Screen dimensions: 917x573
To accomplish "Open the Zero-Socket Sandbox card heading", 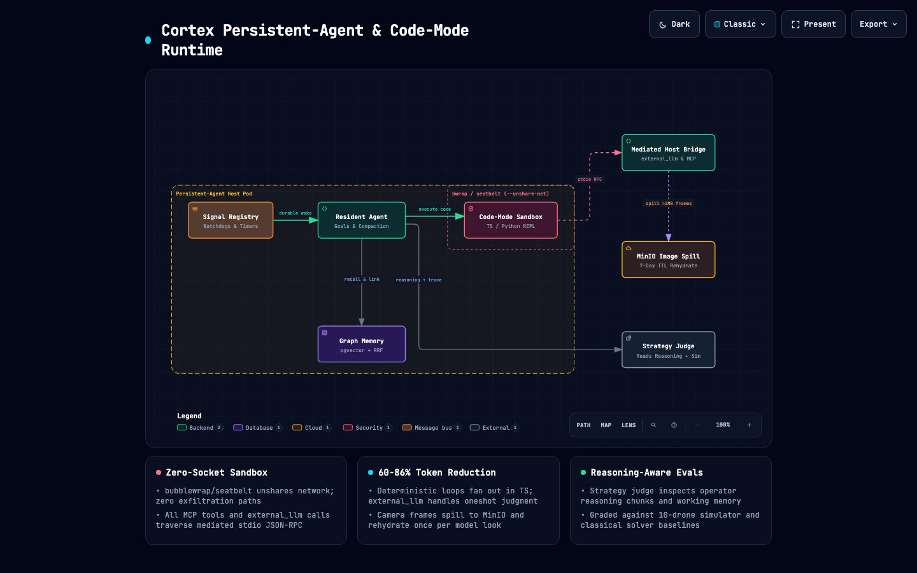I will click(x=217, y=472).
